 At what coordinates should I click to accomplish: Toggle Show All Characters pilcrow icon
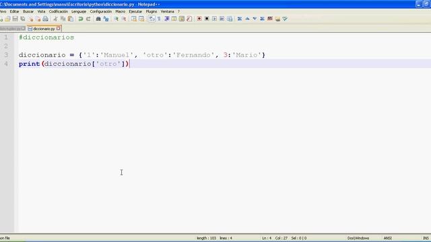[159, 19]
